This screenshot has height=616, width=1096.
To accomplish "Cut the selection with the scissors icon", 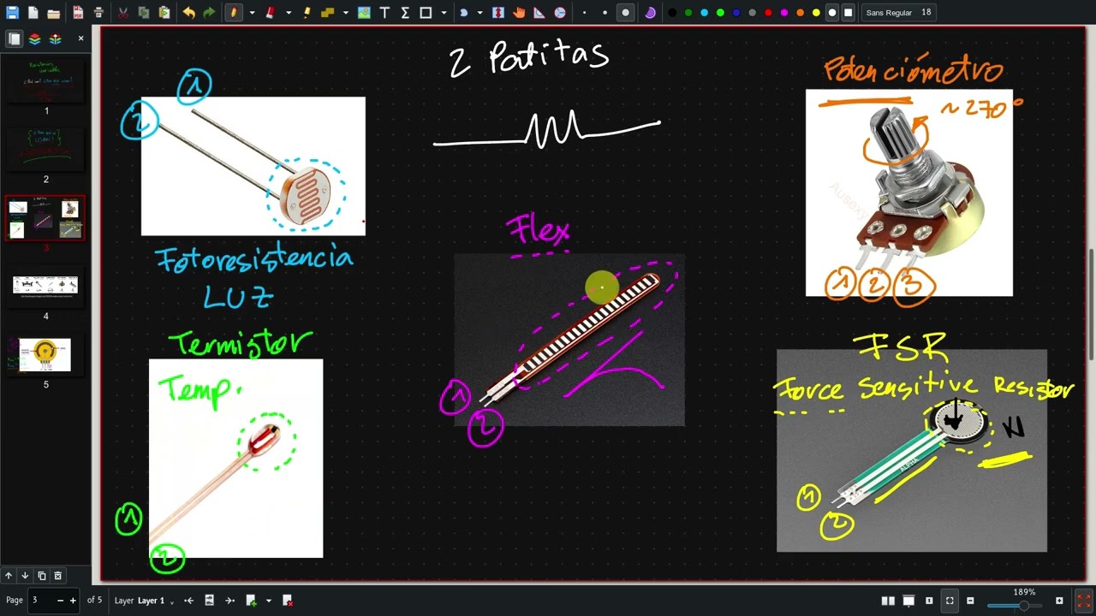I will (x=123, y=13).
